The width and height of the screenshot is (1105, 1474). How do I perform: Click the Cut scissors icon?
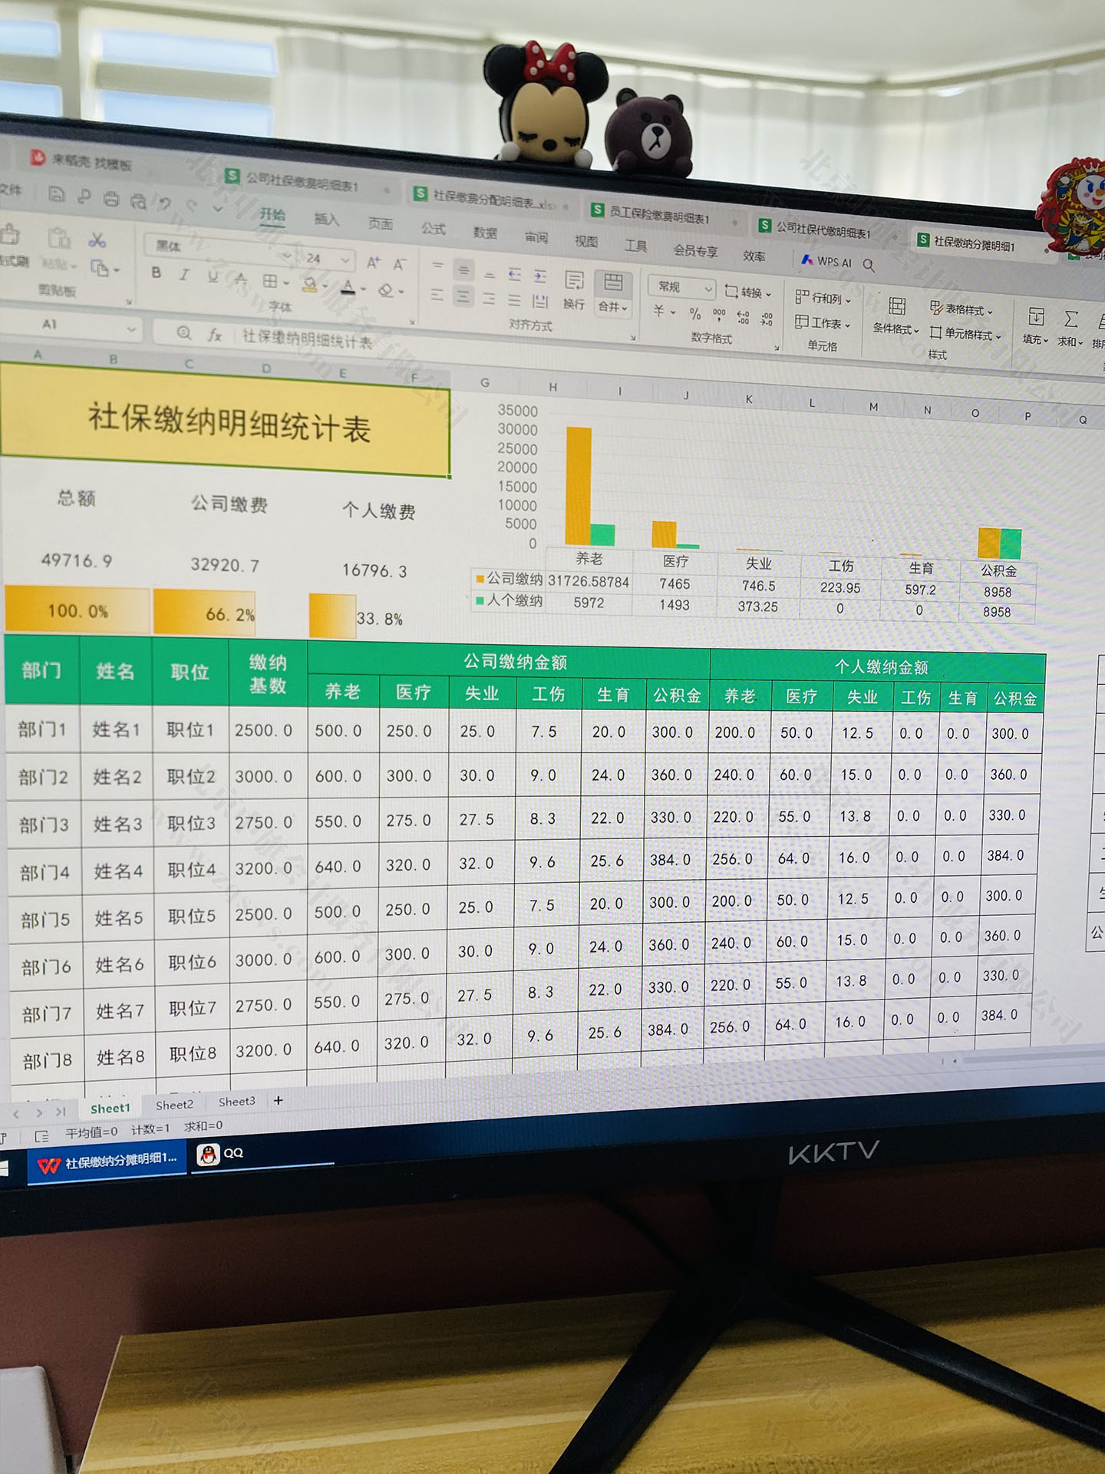(97, 240)
